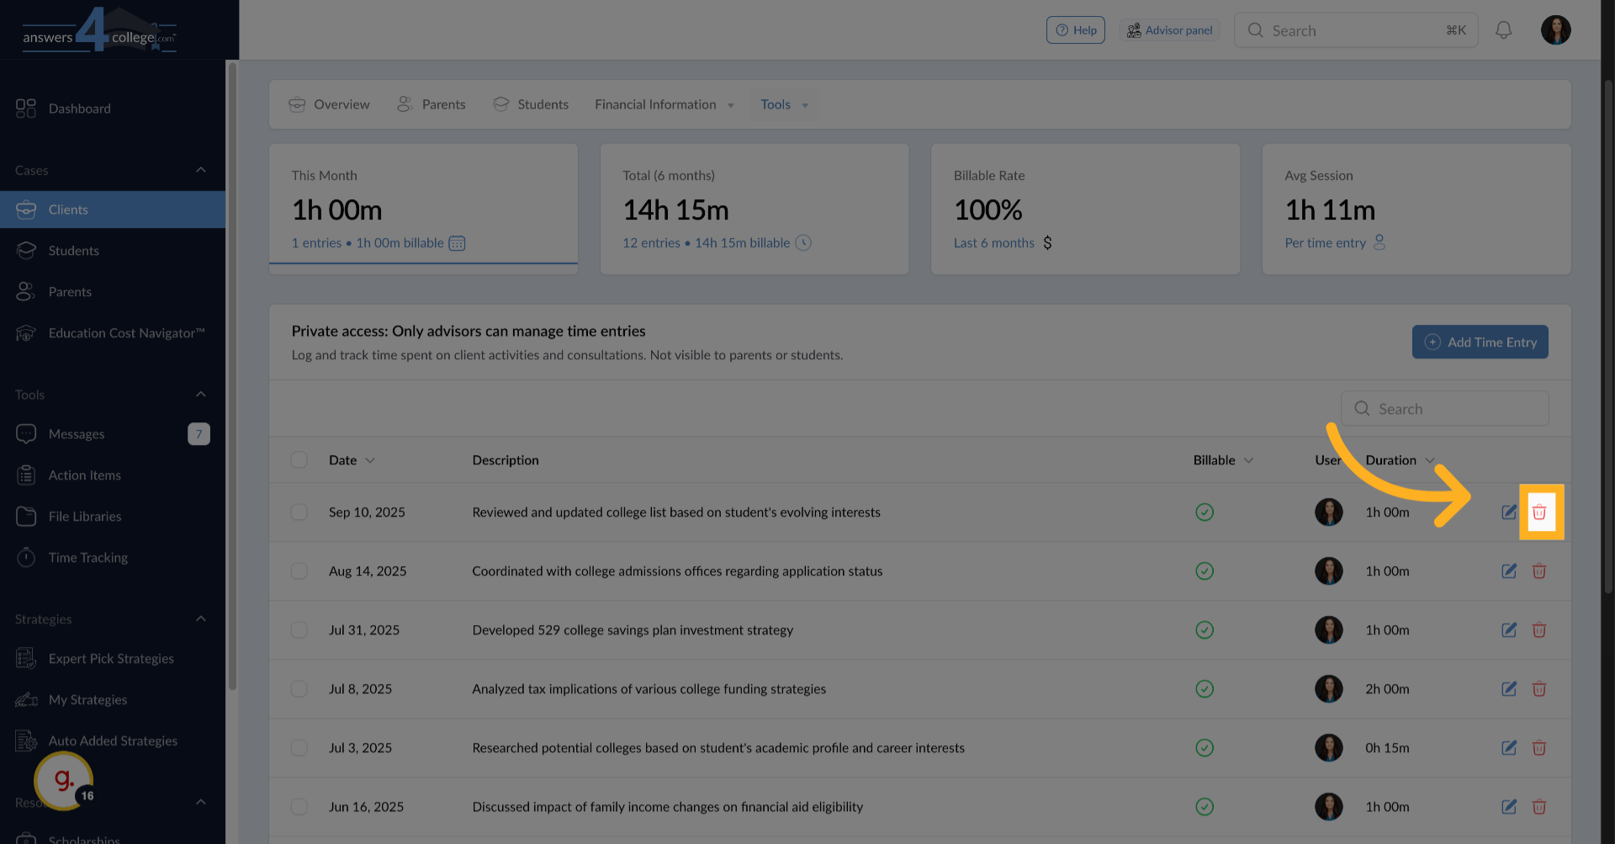Check the Sep 10, 2025 row checkbox
Image resolution: width=1615 pixels, height=844 pixels.
click(299, 512)
